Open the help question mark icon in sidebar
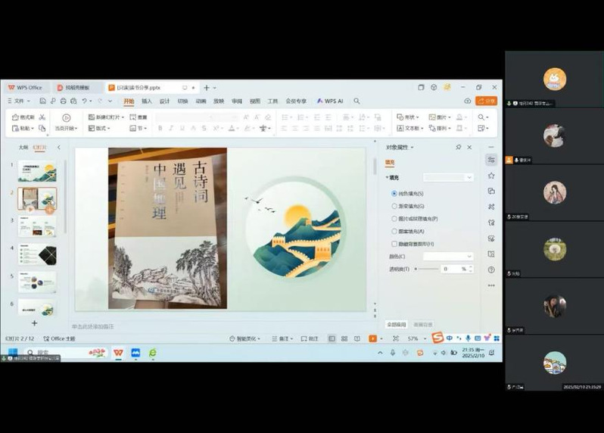The height and width of the screenshot is (433, 604). (x=491, y=269)
